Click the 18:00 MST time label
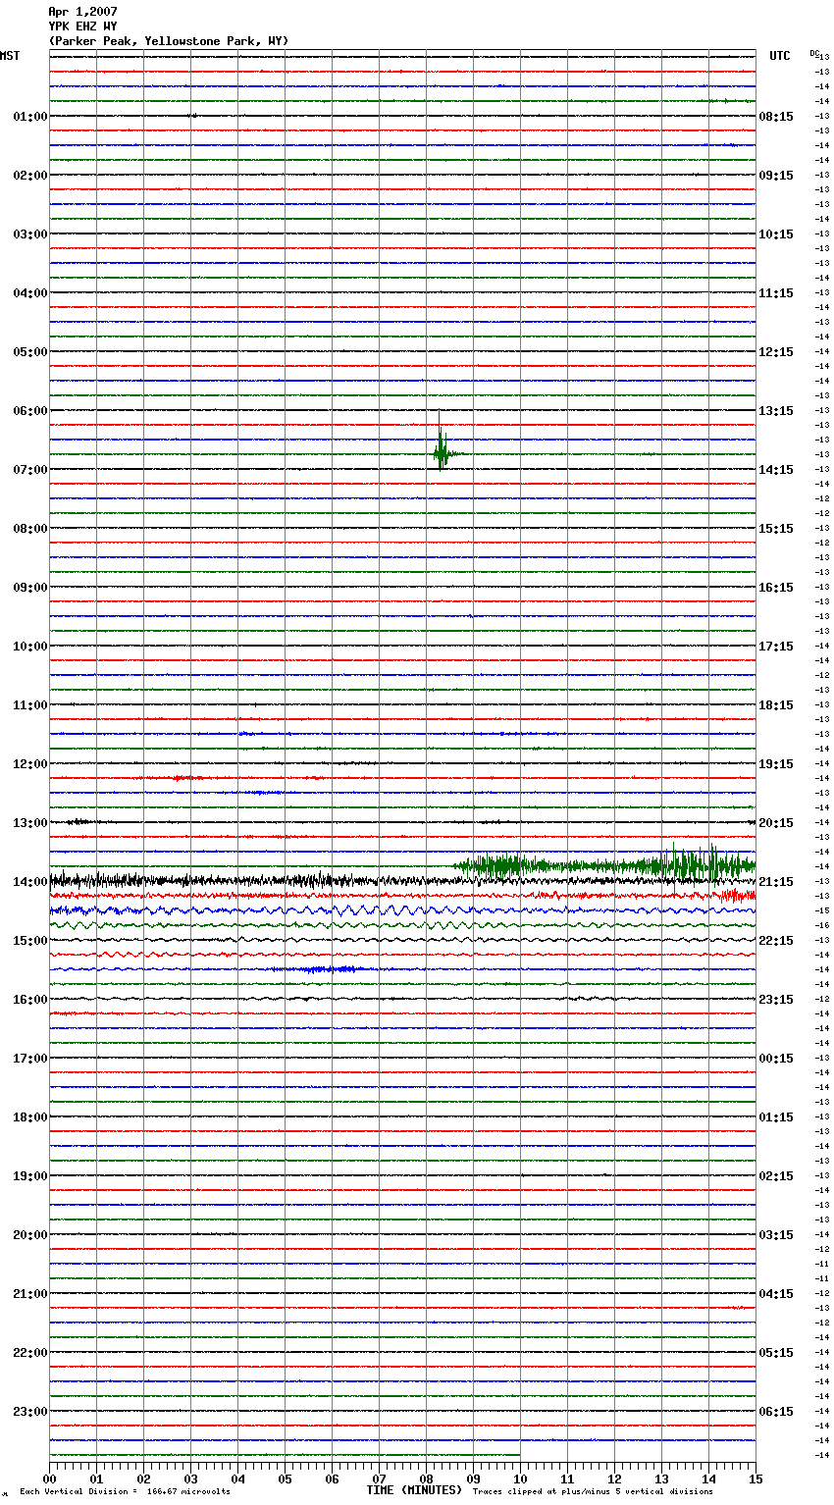This screenshot has width=834, height=1505. coord(30,1117)
